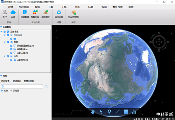Select the 谷歌卫星.lrc layer name
The height and width of the screenshot is (120, 175).
[x=23, y=53]
